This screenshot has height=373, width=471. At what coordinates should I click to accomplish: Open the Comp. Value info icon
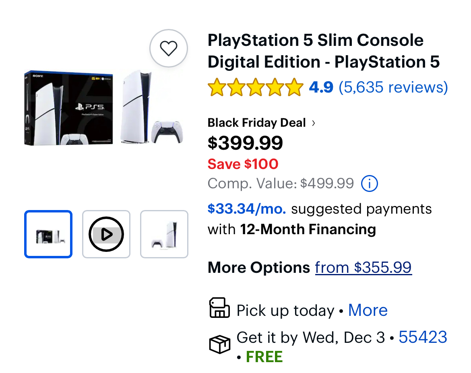[369, 184]
